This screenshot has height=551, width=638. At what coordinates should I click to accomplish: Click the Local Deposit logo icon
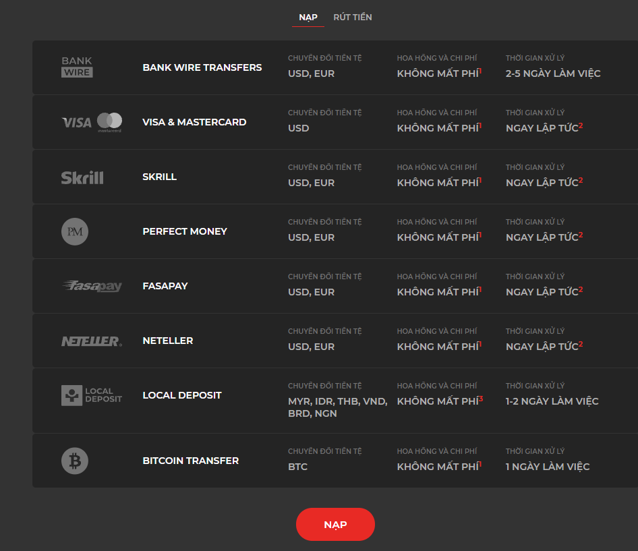click(x=92, y=395)
